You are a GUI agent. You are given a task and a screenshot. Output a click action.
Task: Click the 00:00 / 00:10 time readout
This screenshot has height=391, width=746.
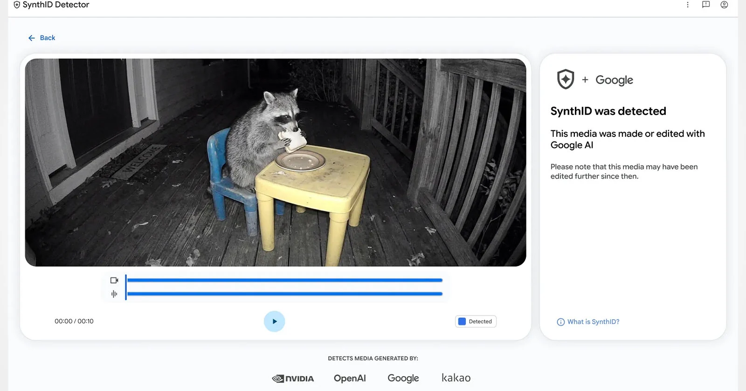point(74,321)
